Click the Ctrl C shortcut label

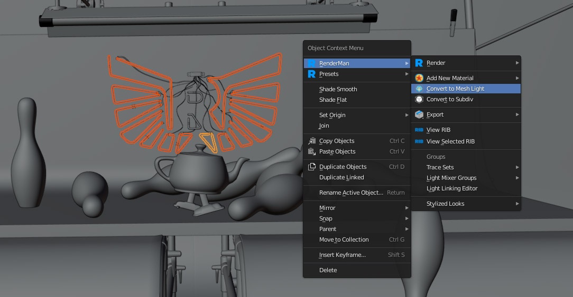pos(397,141)
